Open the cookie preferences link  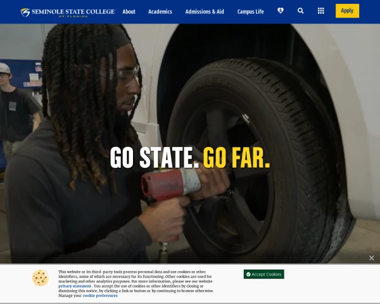[x=100, y=296]
